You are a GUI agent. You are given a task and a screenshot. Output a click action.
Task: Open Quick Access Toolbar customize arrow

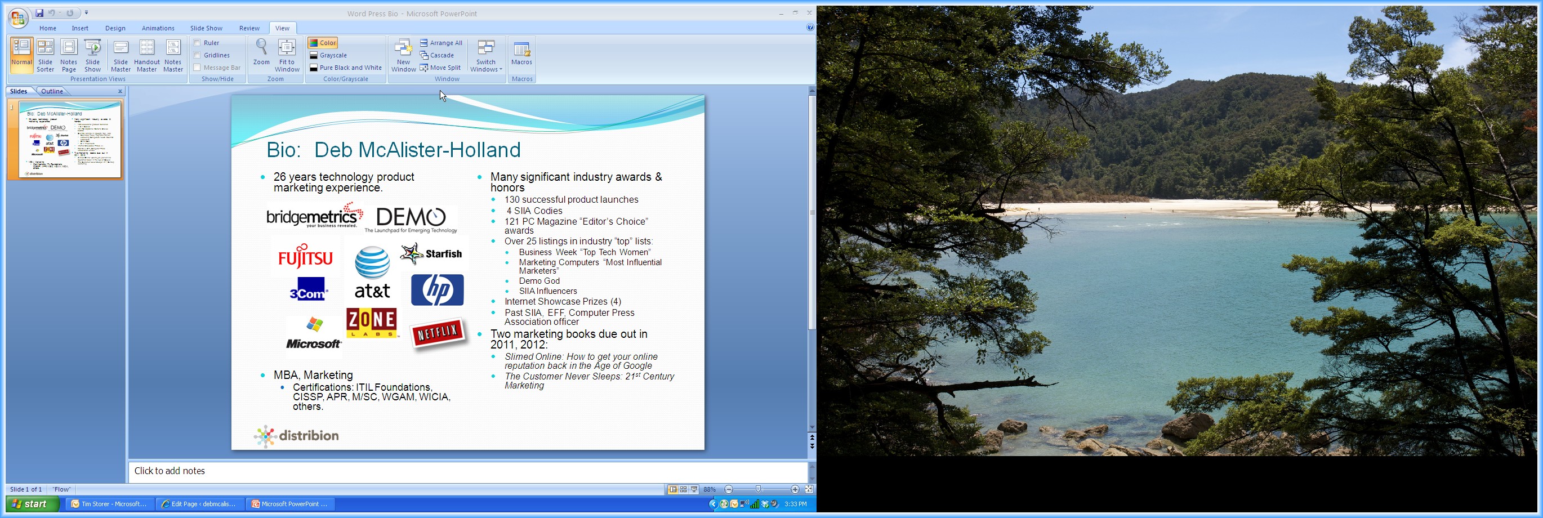(87, 12)
